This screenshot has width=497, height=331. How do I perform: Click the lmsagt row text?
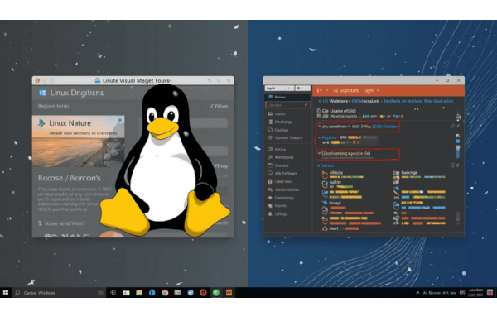click(x=335, y=203)
